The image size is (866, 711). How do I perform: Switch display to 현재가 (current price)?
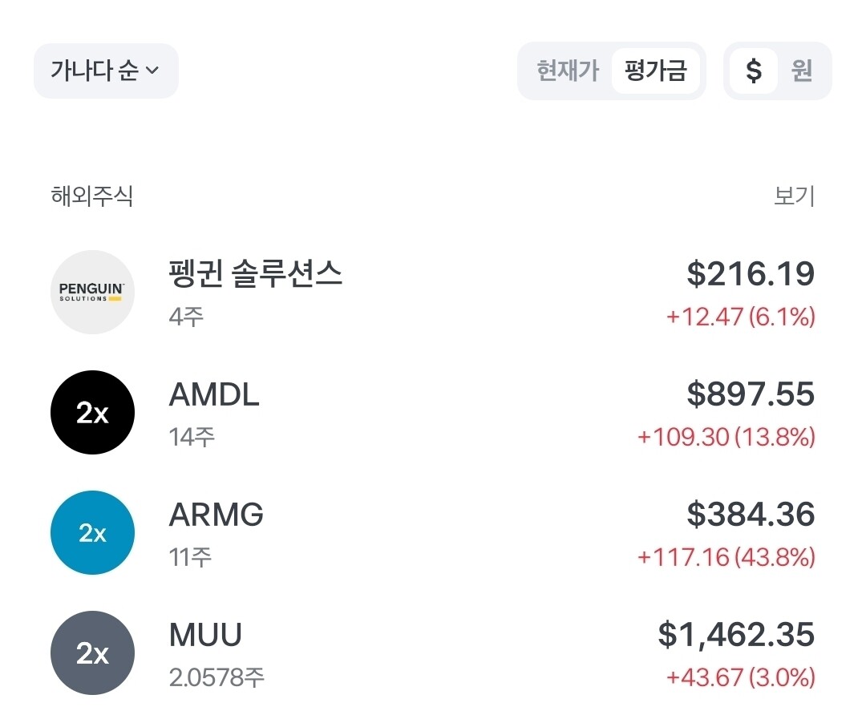coord(567,71)
